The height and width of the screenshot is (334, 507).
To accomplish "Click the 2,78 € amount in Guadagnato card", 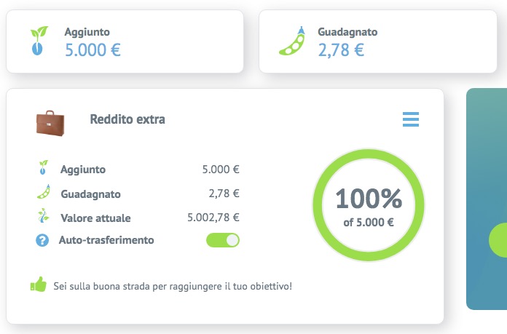I will click(341, 50).
